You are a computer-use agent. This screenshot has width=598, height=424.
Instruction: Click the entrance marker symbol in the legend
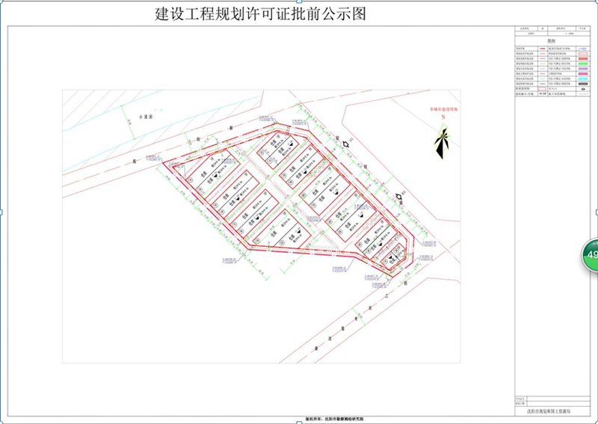(583, 89)
